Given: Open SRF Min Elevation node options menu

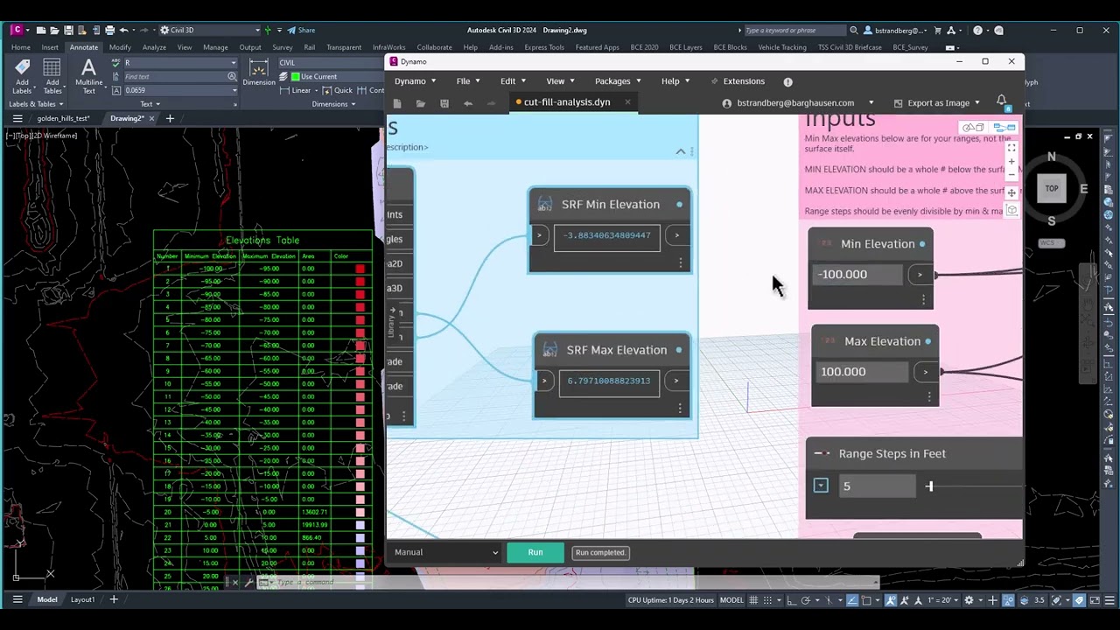Looking at the screenshot, I should tap(681, 262).
